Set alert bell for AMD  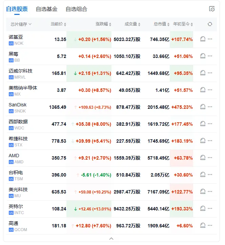click(203, 158)
